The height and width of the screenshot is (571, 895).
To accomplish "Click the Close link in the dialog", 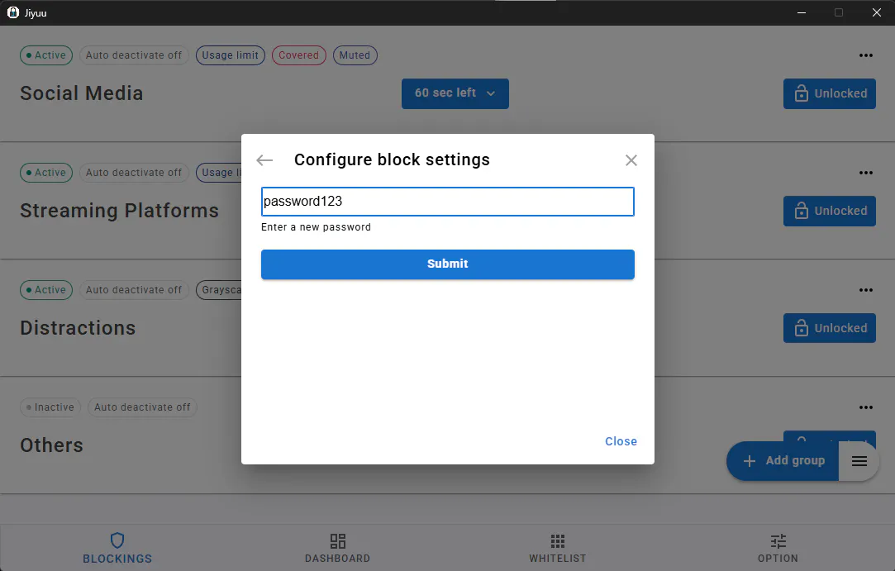I will 621,441.
